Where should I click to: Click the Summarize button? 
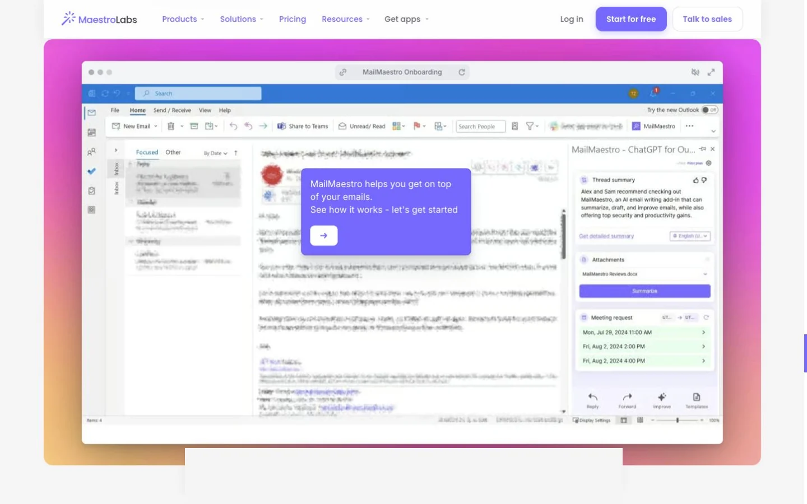[x=644, y=291]
